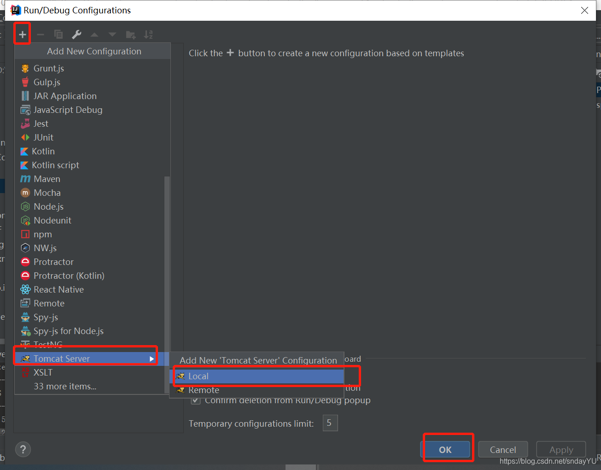
Task: Click the Copy Configuration icon
Action: (x=58, y=35)
